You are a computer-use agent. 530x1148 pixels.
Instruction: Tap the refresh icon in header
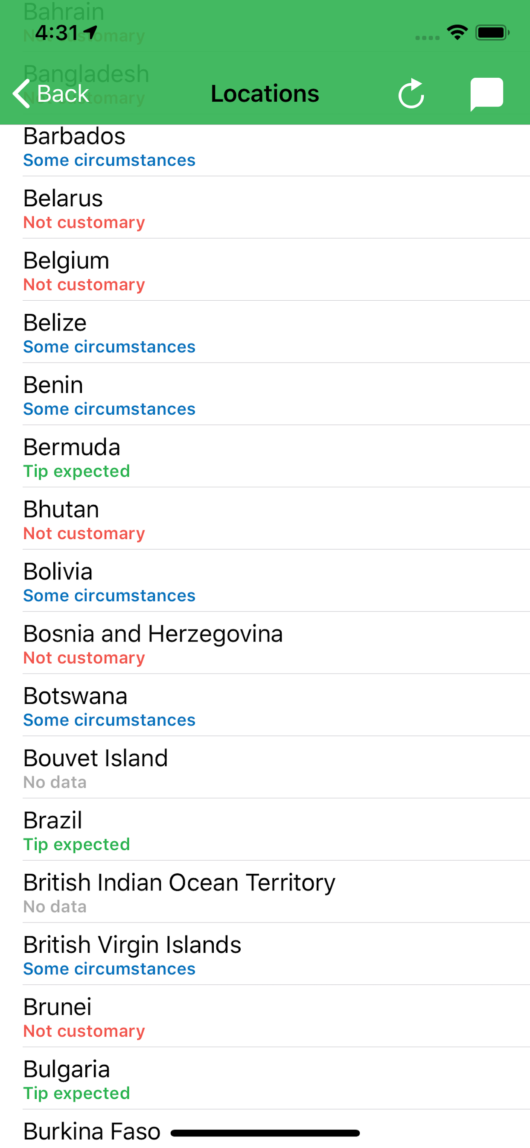(411, 94)
